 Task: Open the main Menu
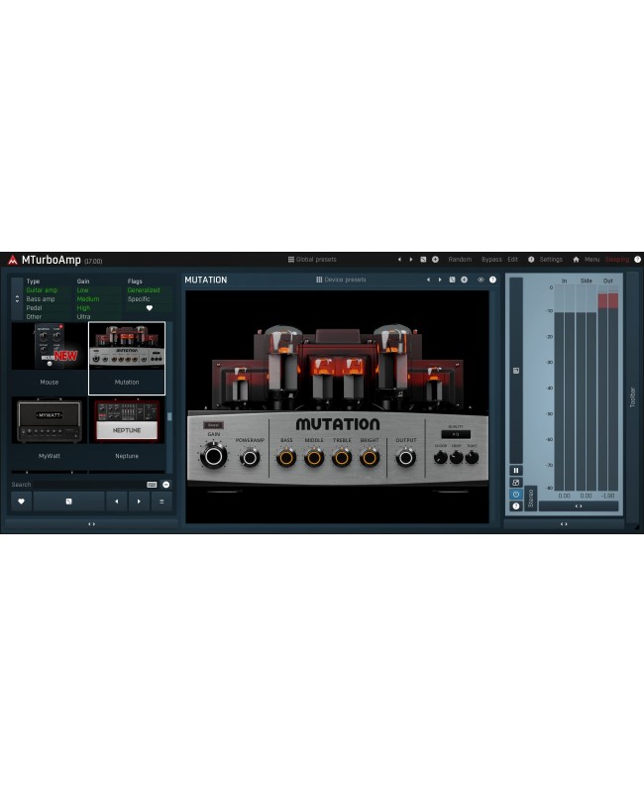pyautogui.click(x=591, y=260)
